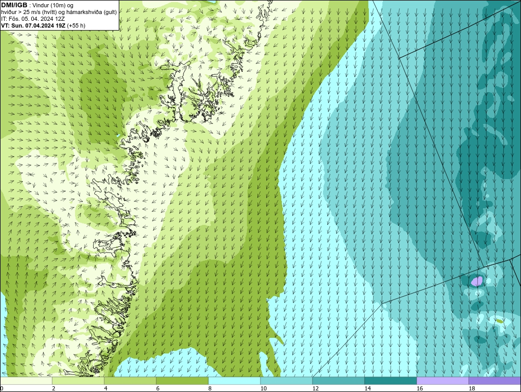Click the 'IT: Fös. 05. 04. 2024 12Z' line
521x392 pixels.
33,19
